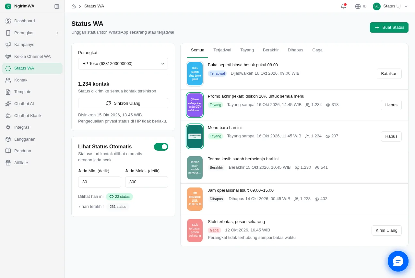Screen dimensions: 415x278
Task: Click Kirim Ulang for failed status
Action: point(386,230)
